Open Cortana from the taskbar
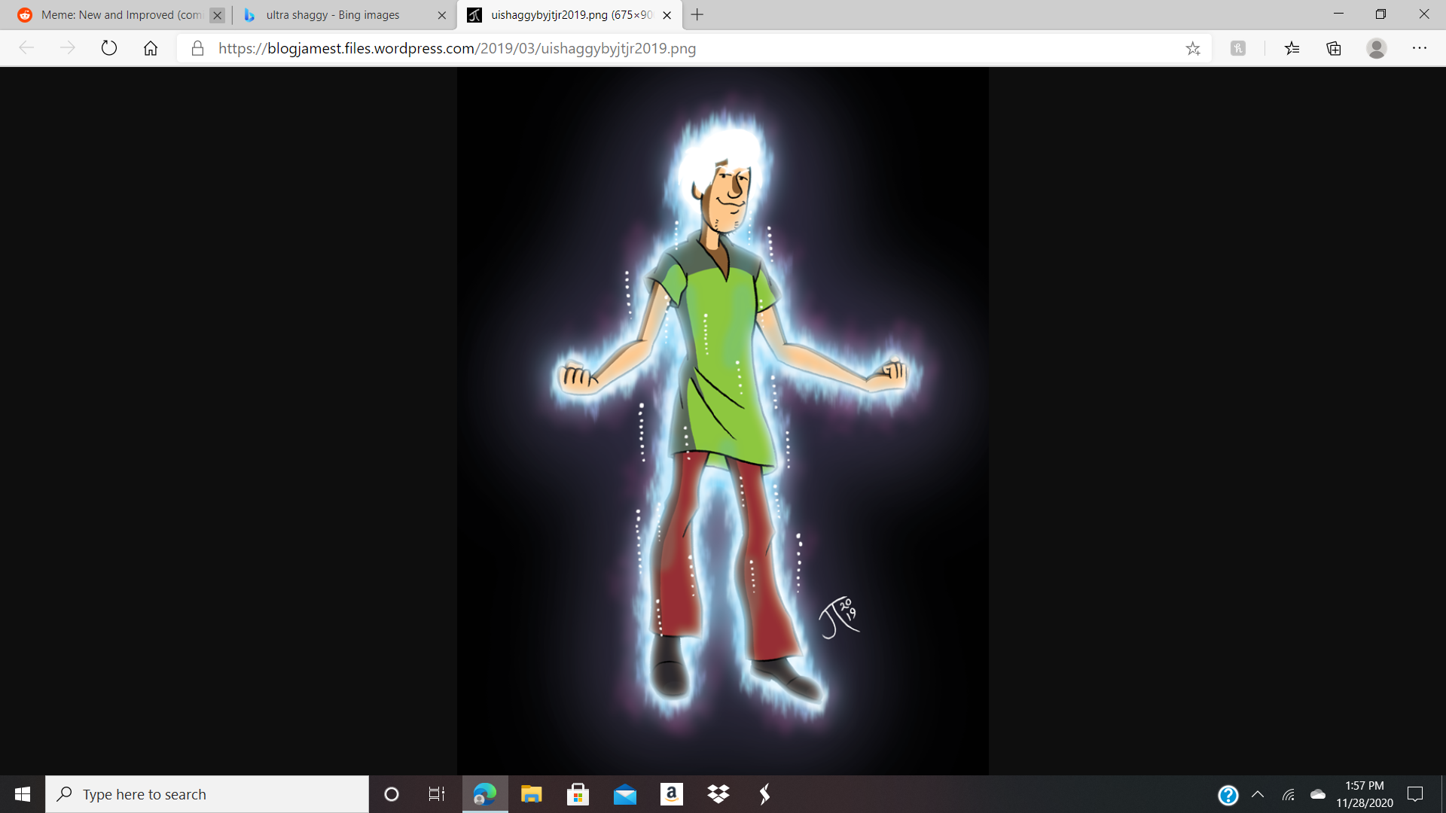The height and width of the screenshot is (813, 1446). coord(392,794)
